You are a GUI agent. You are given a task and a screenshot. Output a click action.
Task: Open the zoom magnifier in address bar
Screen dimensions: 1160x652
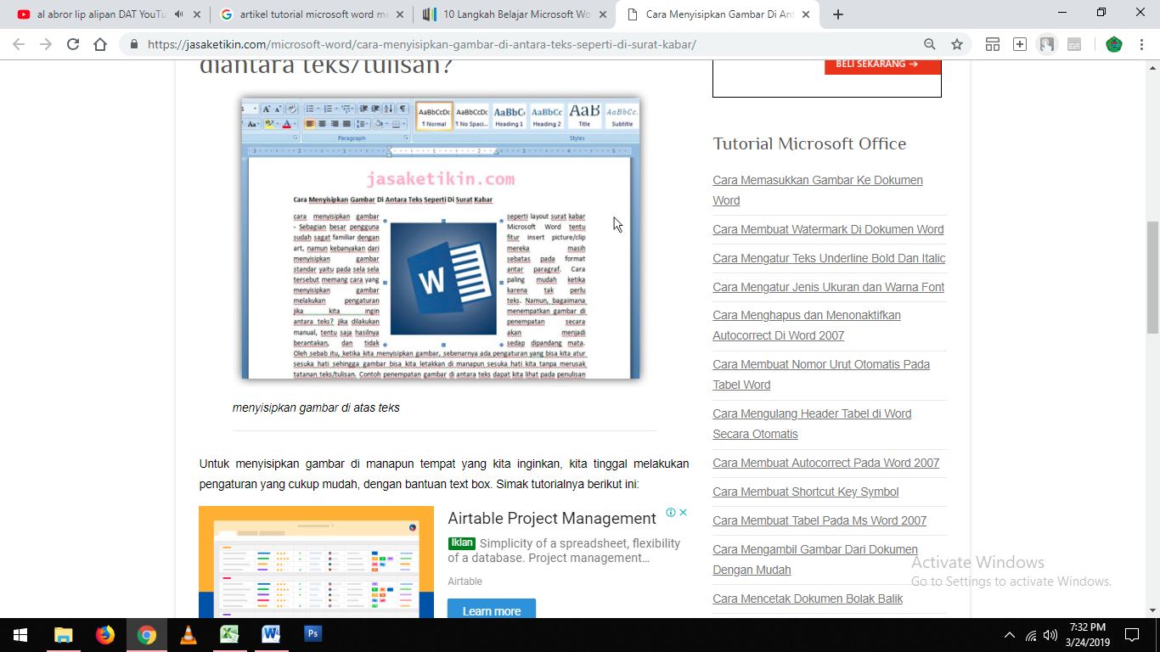point(930,44)
